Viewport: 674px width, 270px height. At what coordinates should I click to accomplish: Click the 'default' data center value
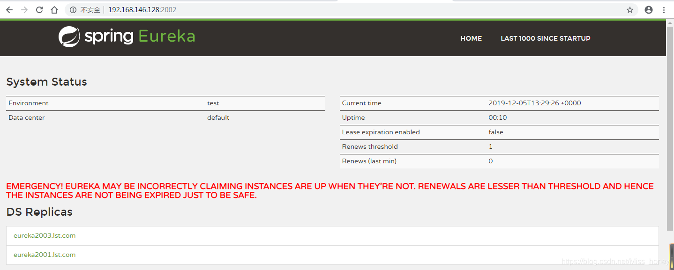(x=218, y=118)
